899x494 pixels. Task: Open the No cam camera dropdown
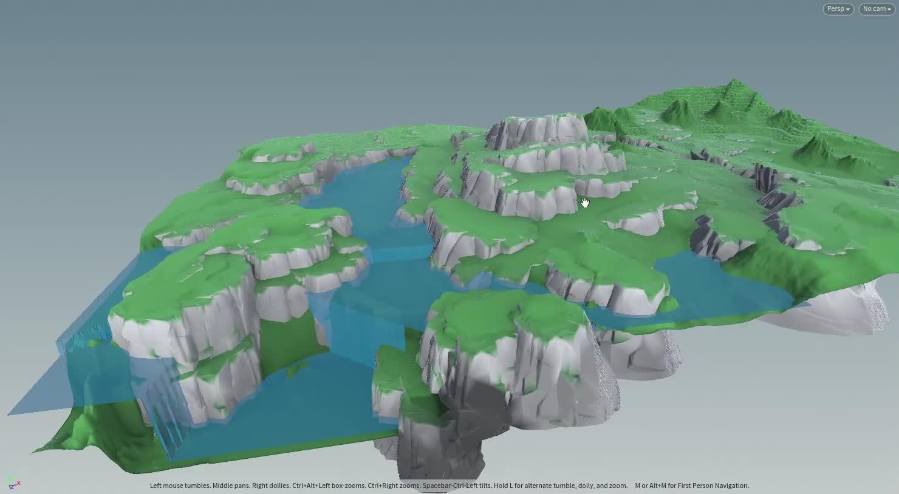click(x=877, y=9)
